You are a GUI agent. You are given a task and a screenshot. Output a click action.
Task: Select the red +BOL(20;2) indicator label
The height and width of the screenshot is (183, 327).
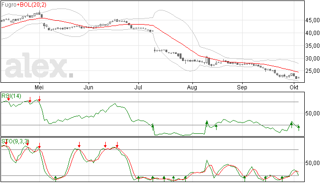pyautogui.click(x=32, y=5)
